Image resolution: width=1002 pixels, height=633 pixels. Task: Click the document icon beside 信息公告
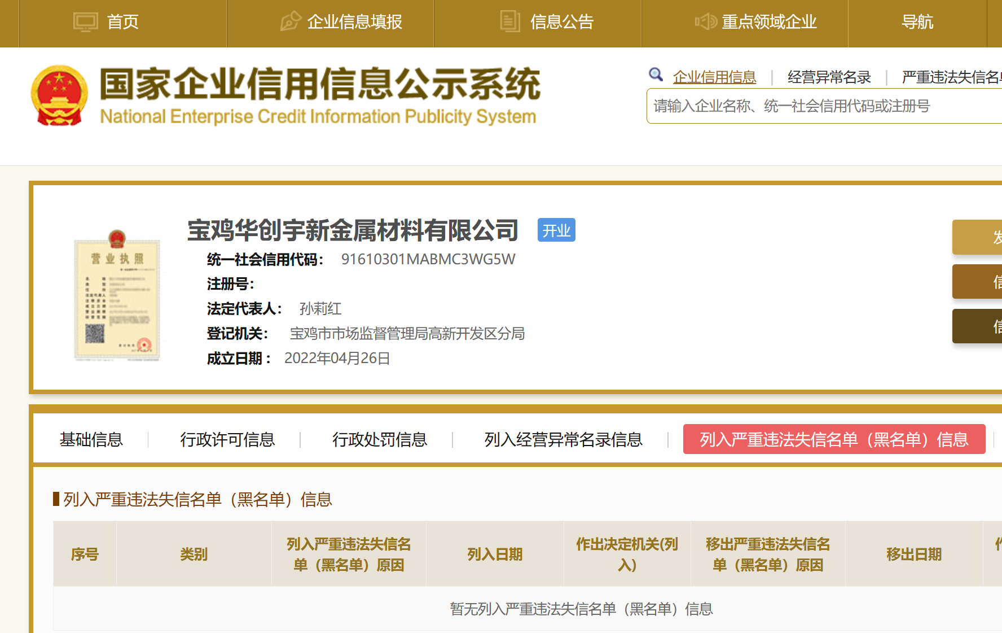(x=510, y=21)
